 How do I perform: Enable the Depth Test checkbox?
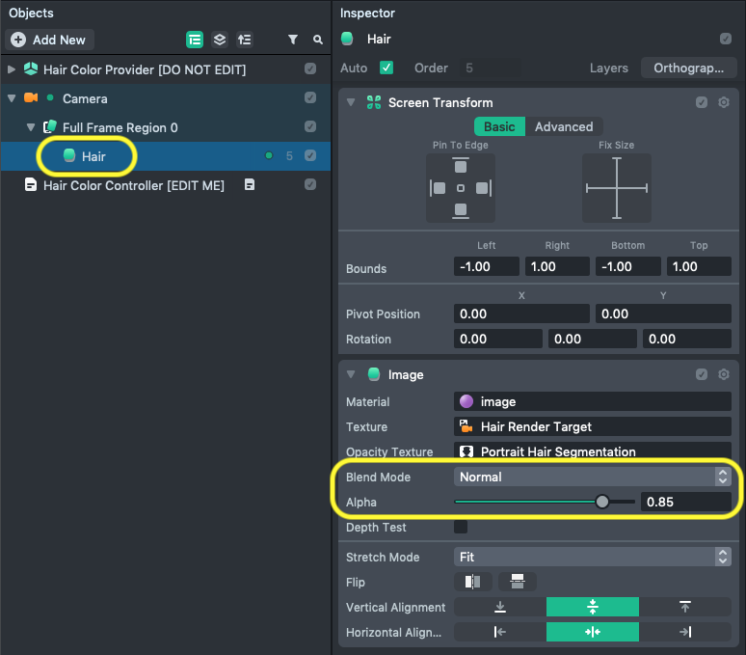point(461,527)
